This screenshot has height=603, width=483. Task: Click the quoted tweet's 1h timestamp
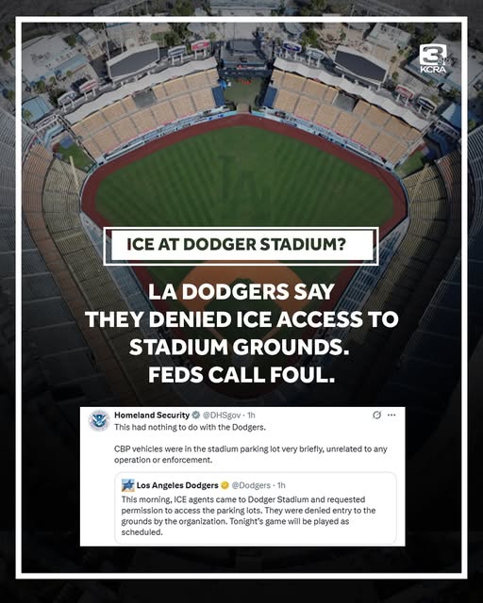click(281, 485)
